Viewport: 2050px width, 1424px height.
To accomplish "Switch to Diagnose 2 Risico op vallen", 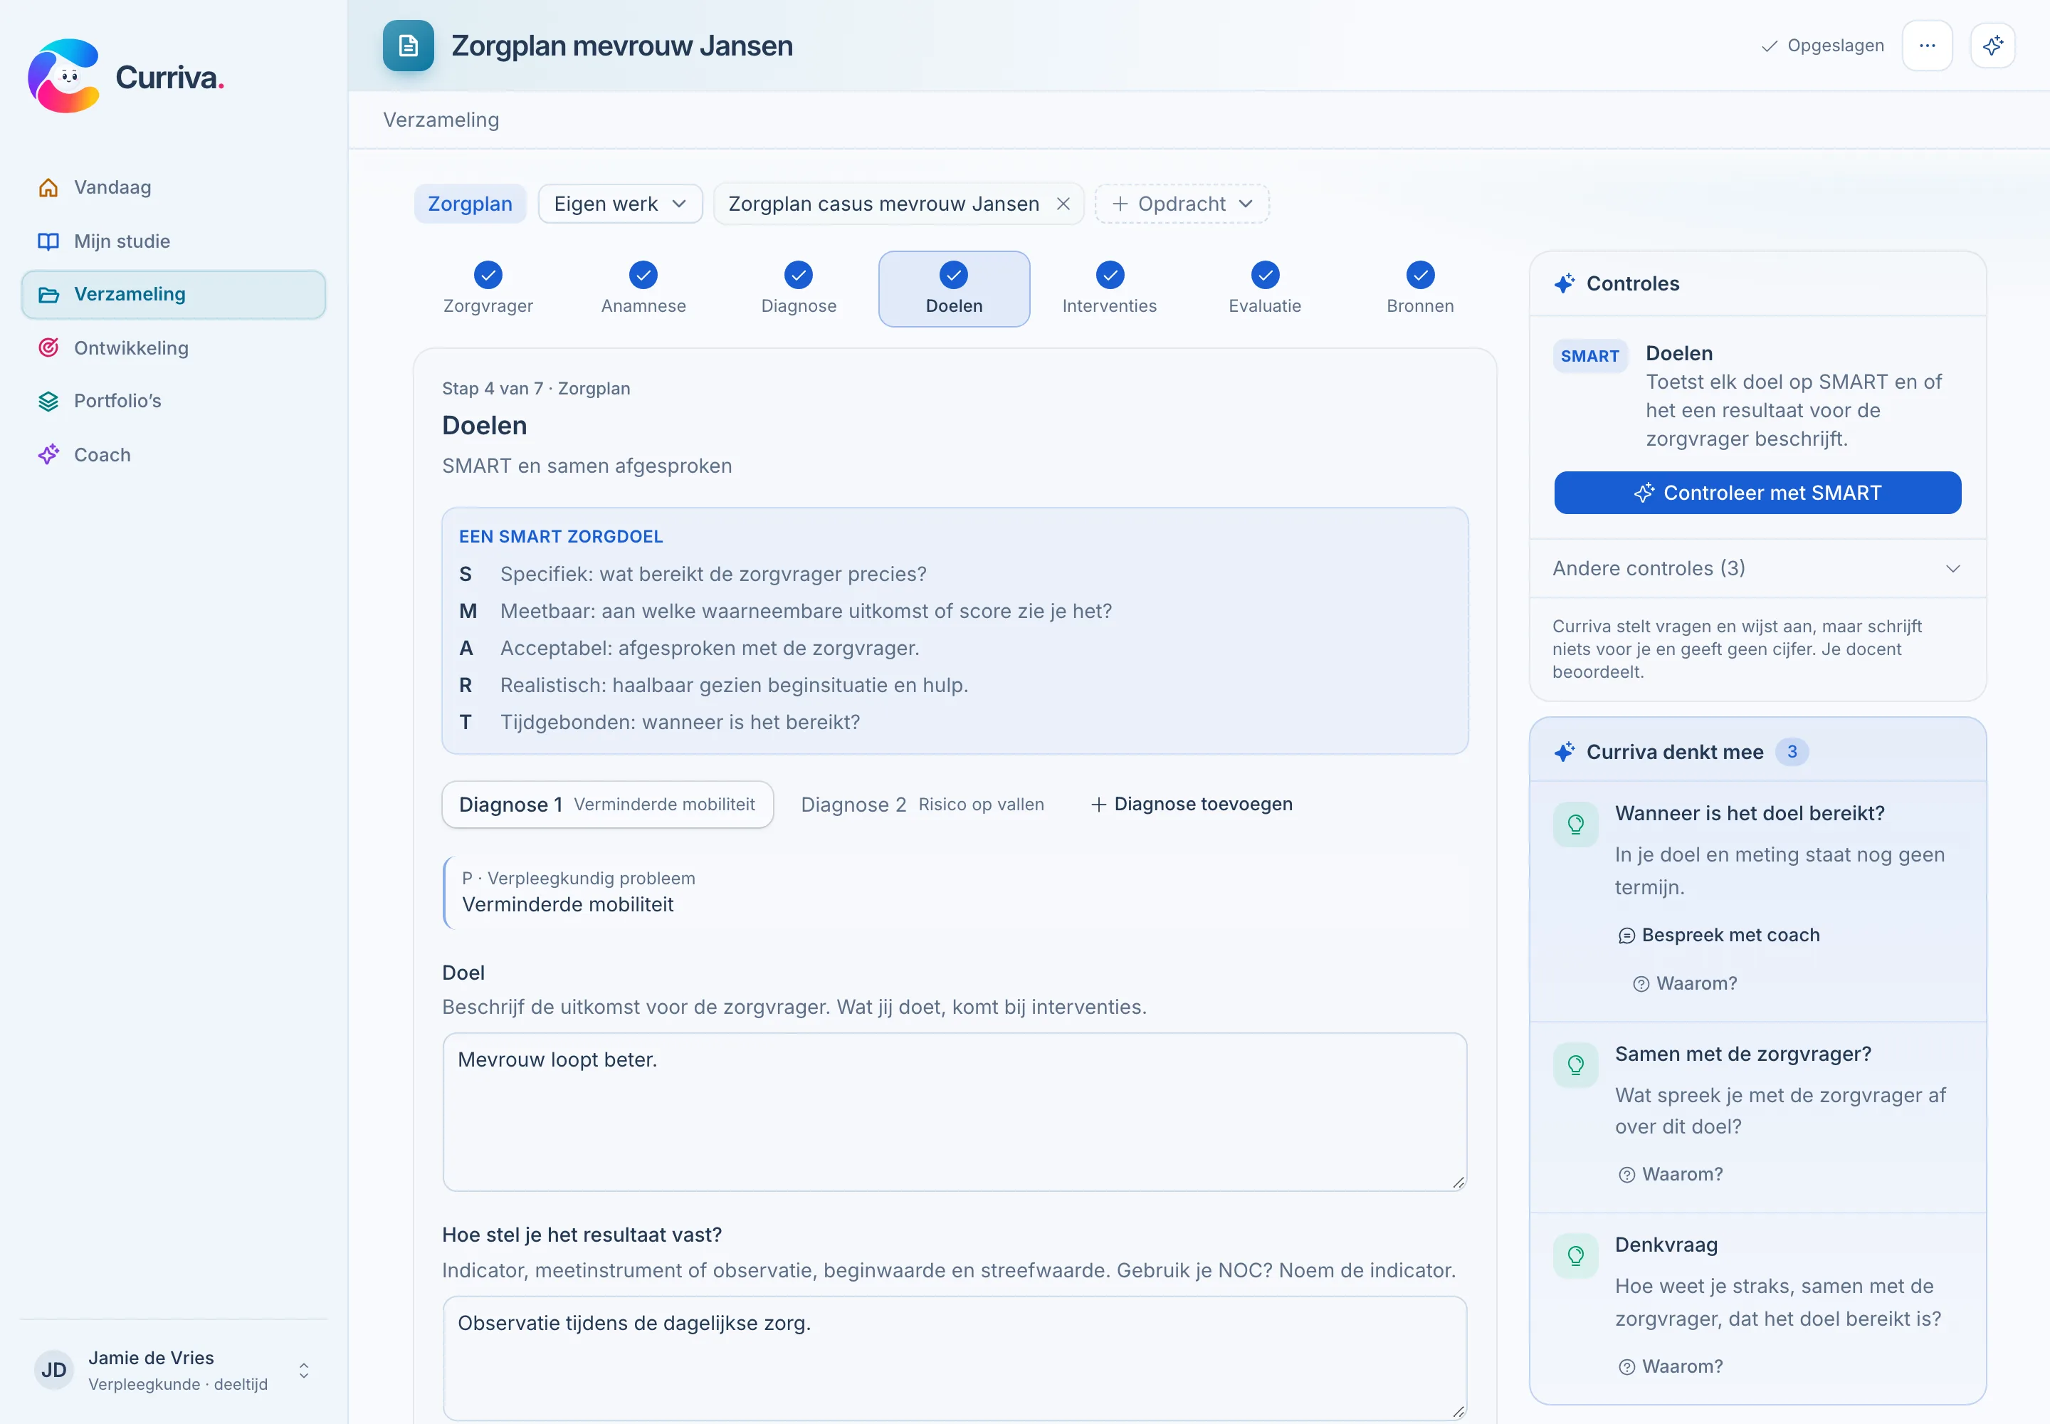I will tap(922, 805).
